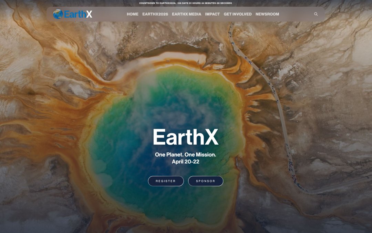372x233 pixels.
Task: Click the 09 SECONDS countdown segment
Action: (224, 3)
